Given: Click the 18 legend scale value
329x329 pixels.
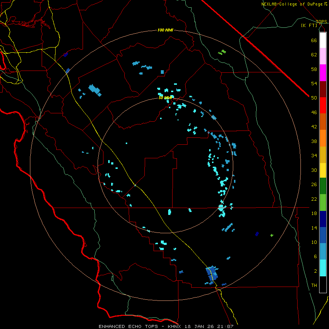Looking at the screenshot, I should (x=314, y=213).
